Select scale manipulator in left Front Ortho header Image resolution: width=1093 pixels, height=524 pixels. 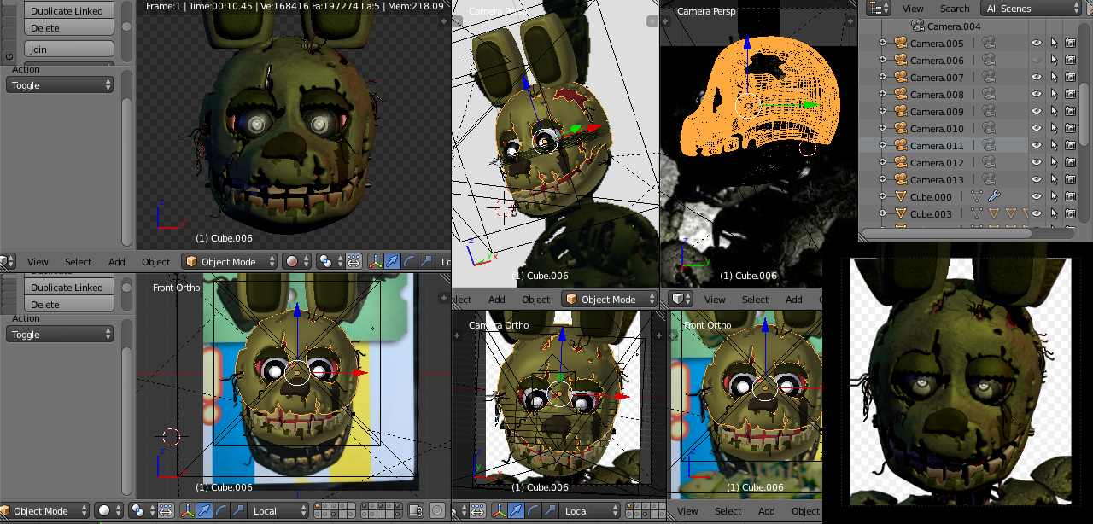point(237,510)
